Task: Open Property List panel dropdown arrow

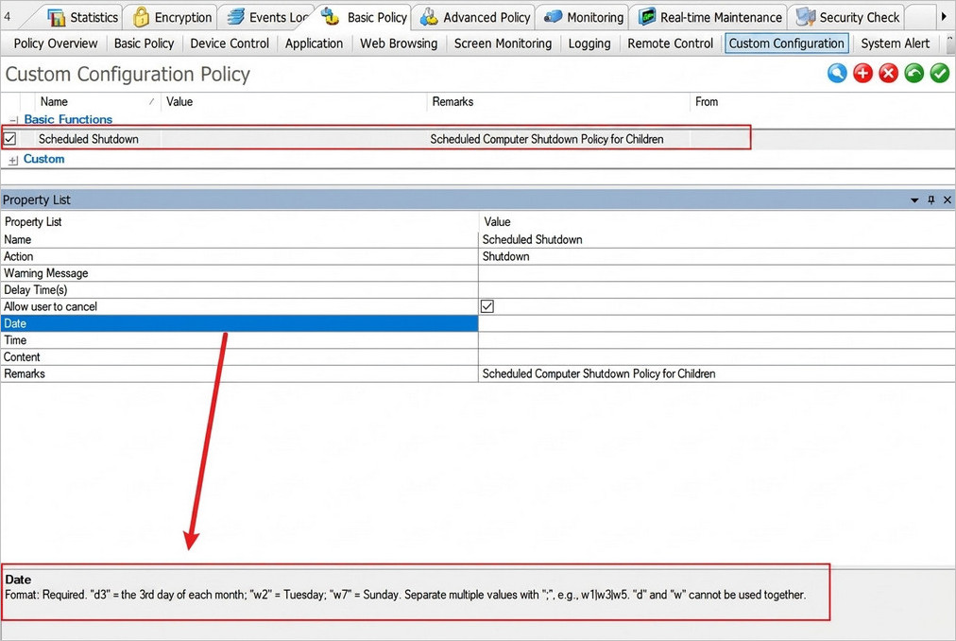Action: [914, 200]
